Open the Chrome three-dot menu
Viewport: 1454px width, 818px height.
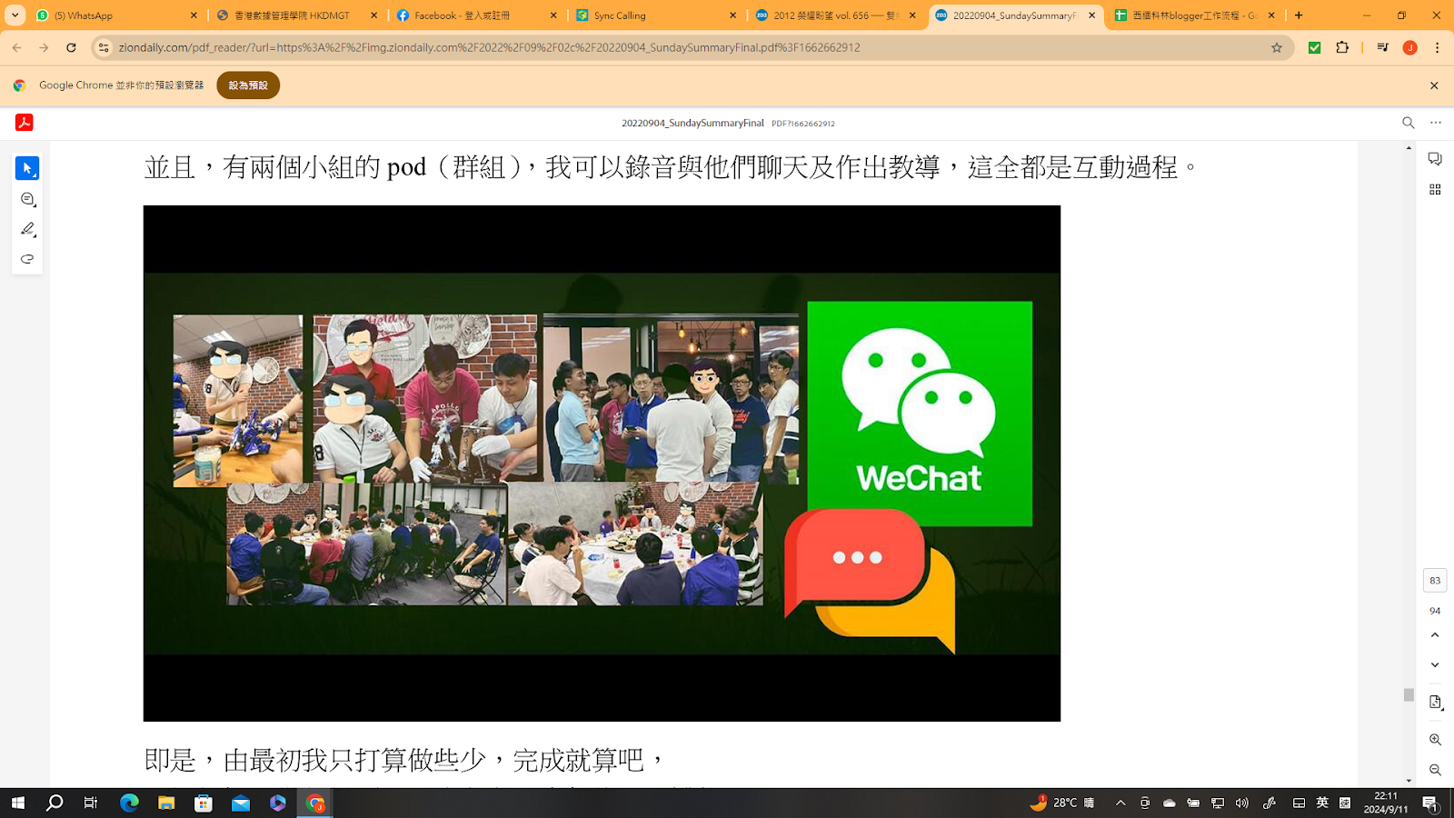(1437, 47)
